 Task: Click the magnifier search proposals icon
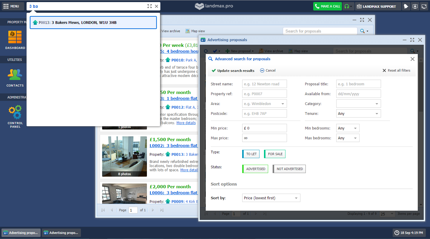pos(362,31)
